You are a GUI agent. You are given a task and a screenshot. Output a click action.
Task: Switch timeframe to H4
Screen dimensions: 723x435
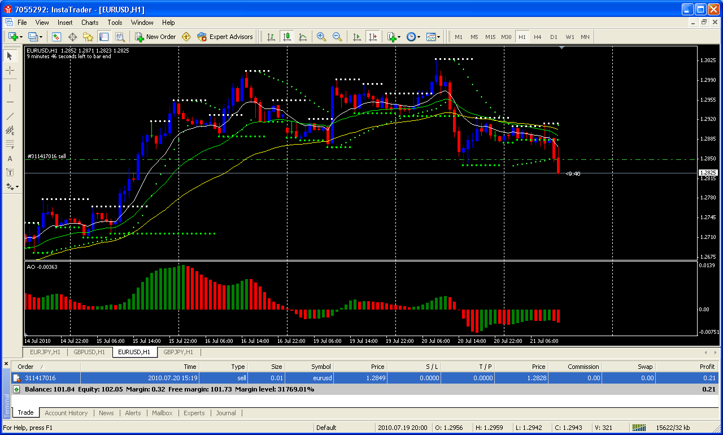[x=537, y=37]
